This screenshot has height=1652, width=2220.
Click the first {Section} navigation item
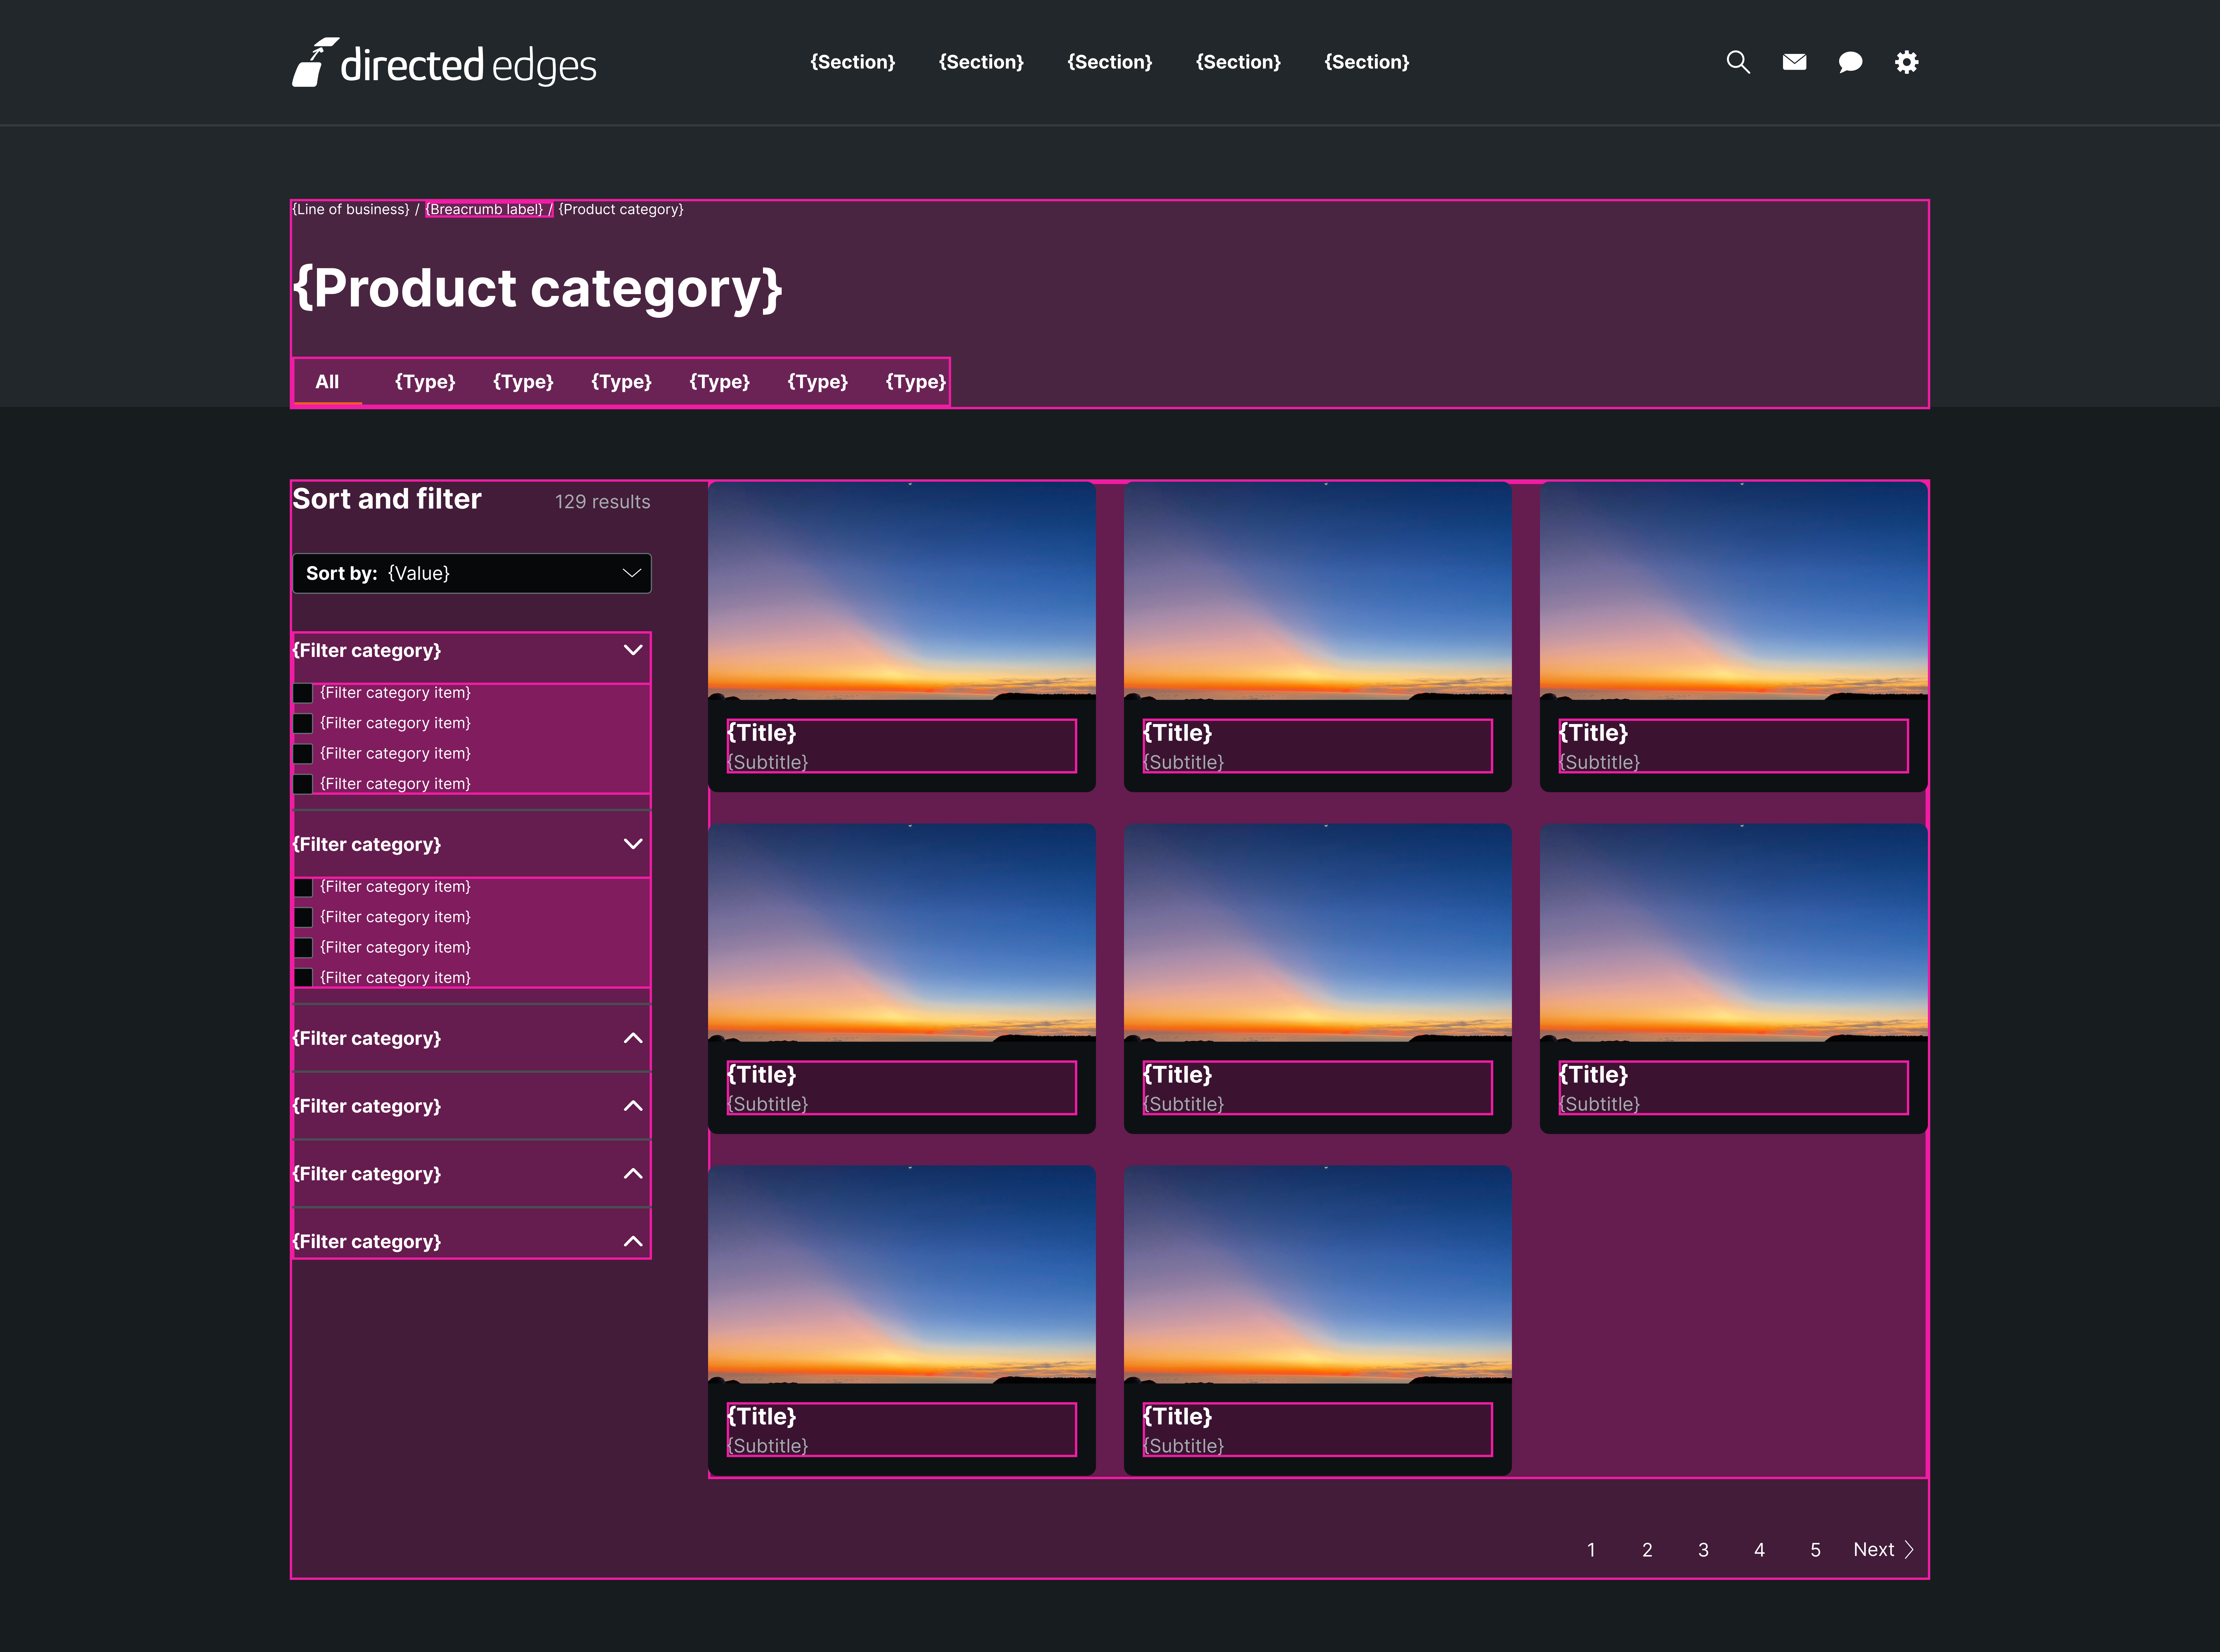pos(852,62)
